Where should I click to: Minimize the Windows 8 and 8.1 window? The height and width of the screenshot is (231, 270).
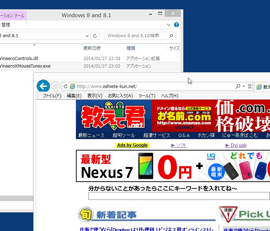150,14
